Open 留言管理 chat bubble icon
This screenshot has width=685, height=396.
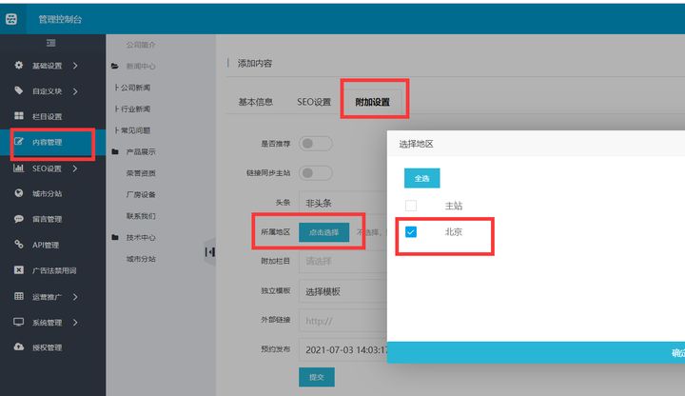click(x=18, y=219)
